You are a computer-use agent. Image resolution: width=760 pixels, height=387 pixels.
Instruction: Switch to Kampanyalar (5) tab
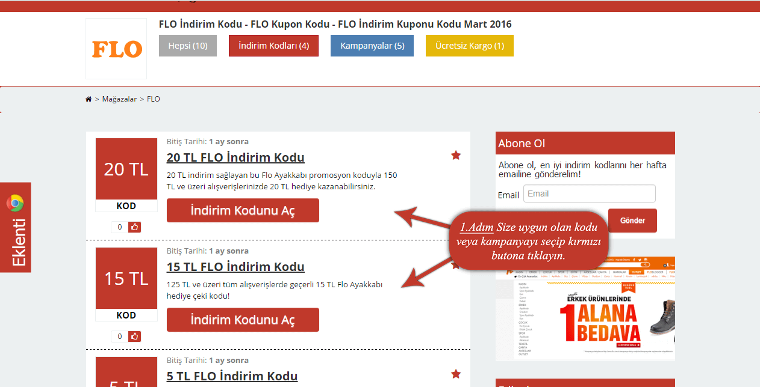(372, 46)
